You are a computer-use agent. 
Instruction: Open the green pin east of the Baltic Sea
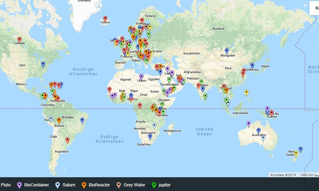click(x=149, y=35)
